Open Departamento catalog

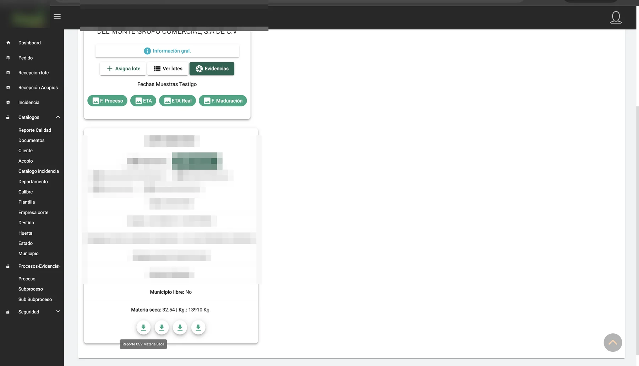[33, 182]
